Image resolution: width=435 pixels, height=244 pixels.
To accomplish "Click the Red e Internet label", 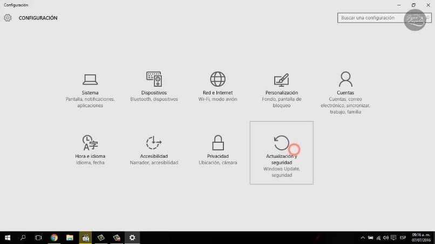I will [x=218, y=93].
